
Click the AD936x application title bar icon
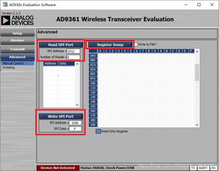tap(5, 5)
